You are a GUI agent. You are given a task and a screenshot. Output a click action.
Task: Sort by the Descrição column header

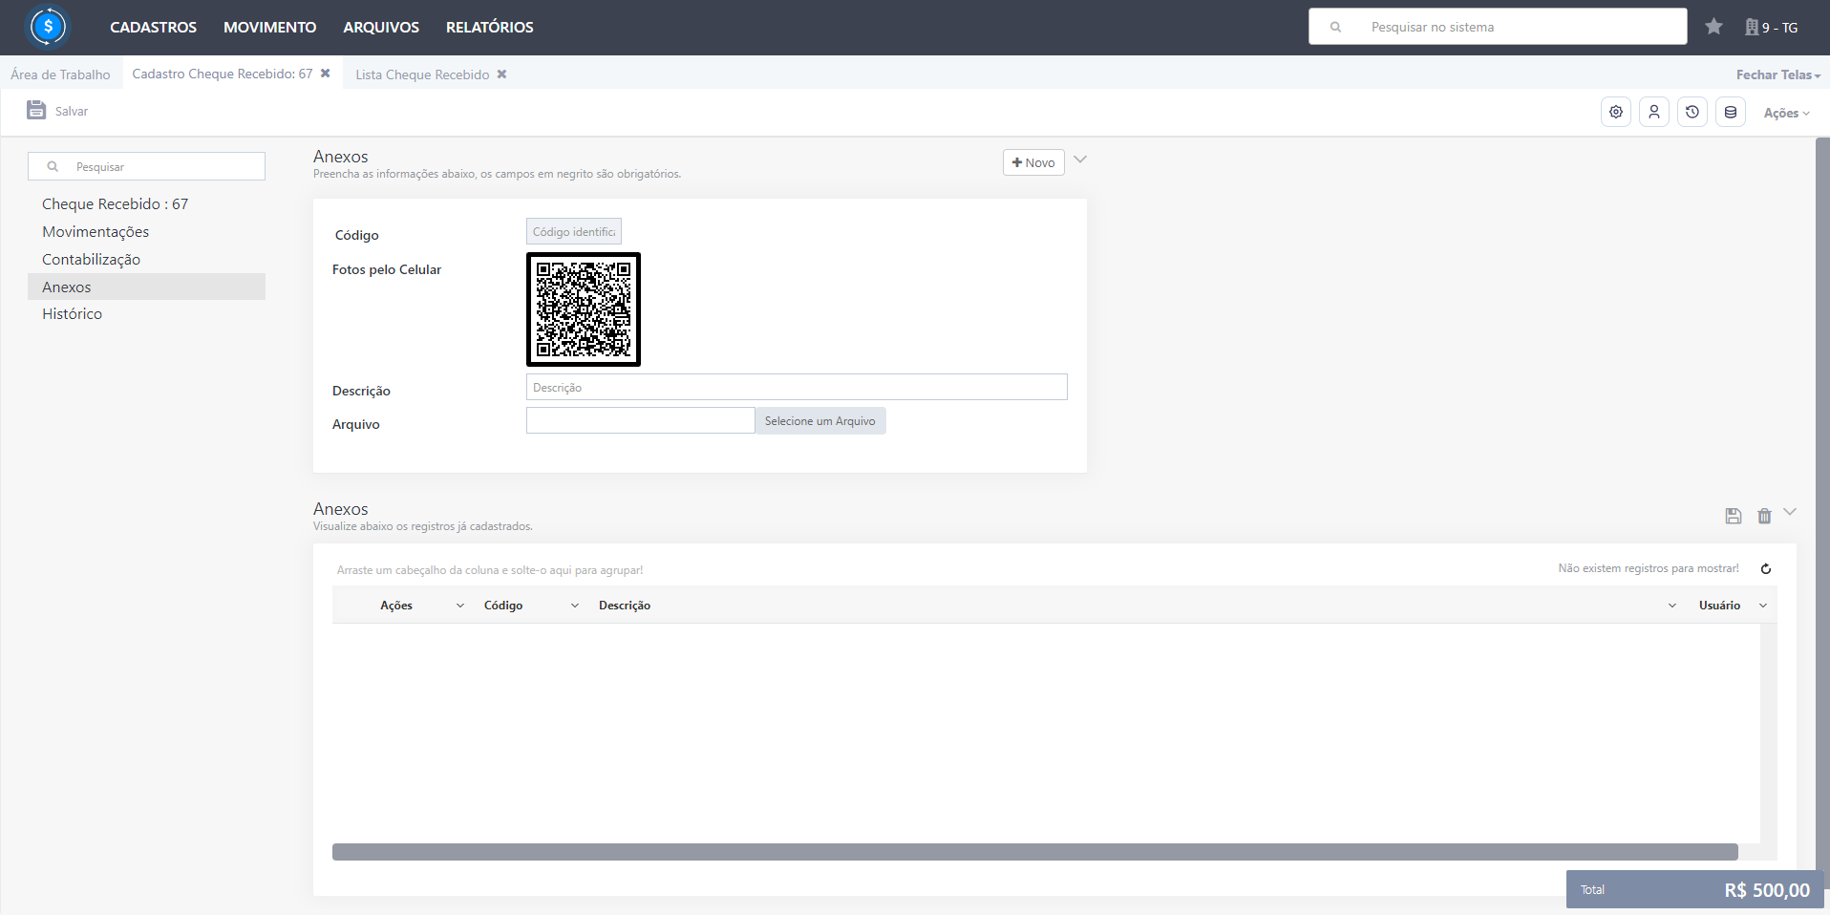625,606
